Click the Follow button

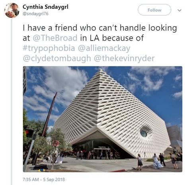154,10
